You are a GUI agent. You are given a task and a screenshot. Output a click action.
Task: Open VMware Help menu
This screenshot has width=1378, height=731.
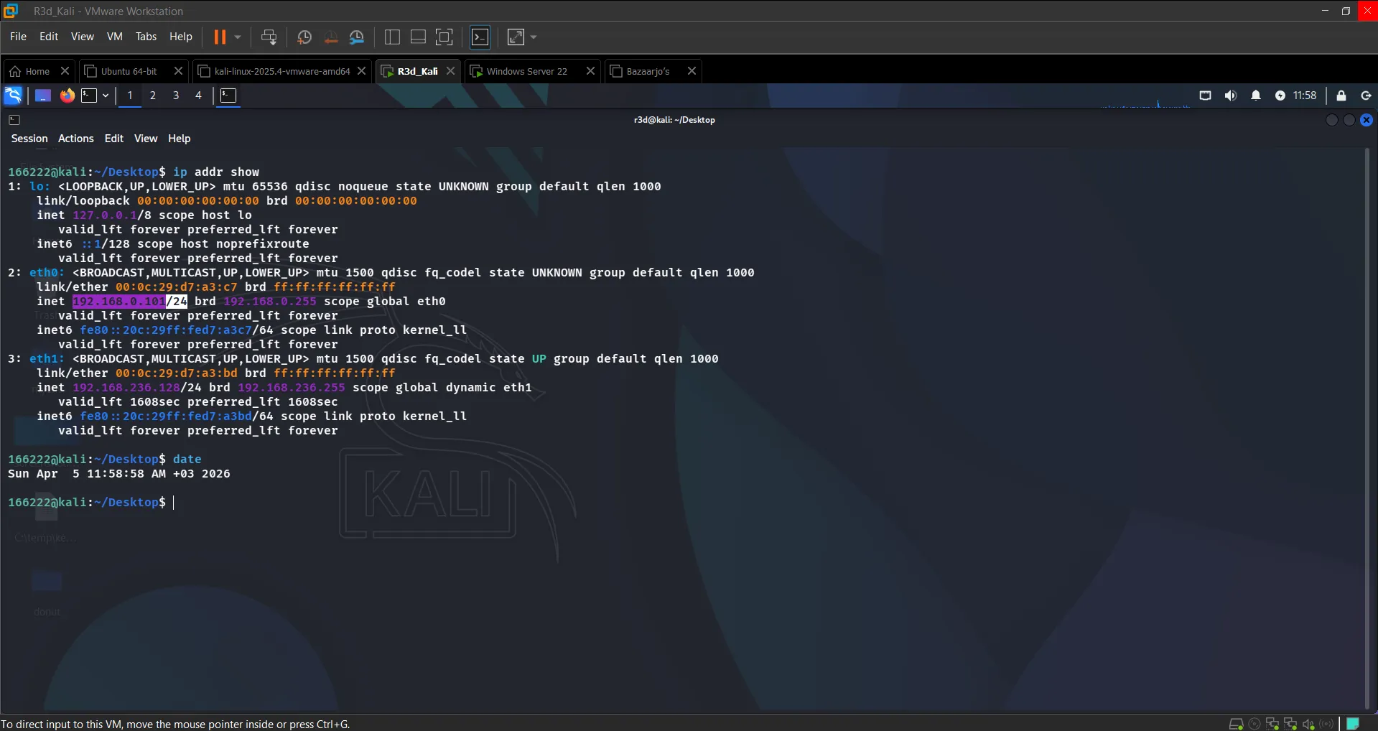[181, 37]
